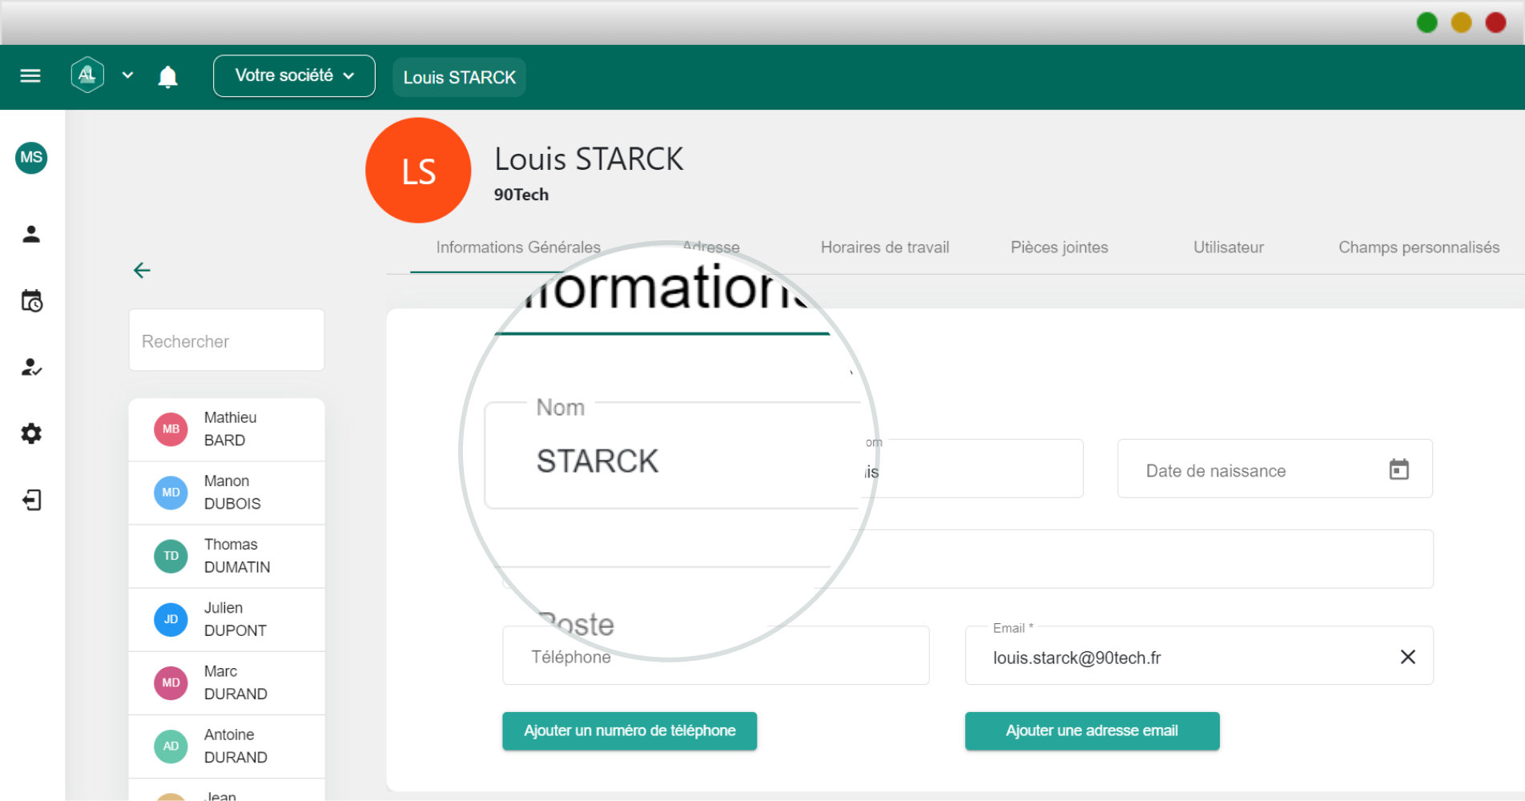Open the person icon in the sidebar
Viewport: 1525px width, 801px height.
click(31, 234)
